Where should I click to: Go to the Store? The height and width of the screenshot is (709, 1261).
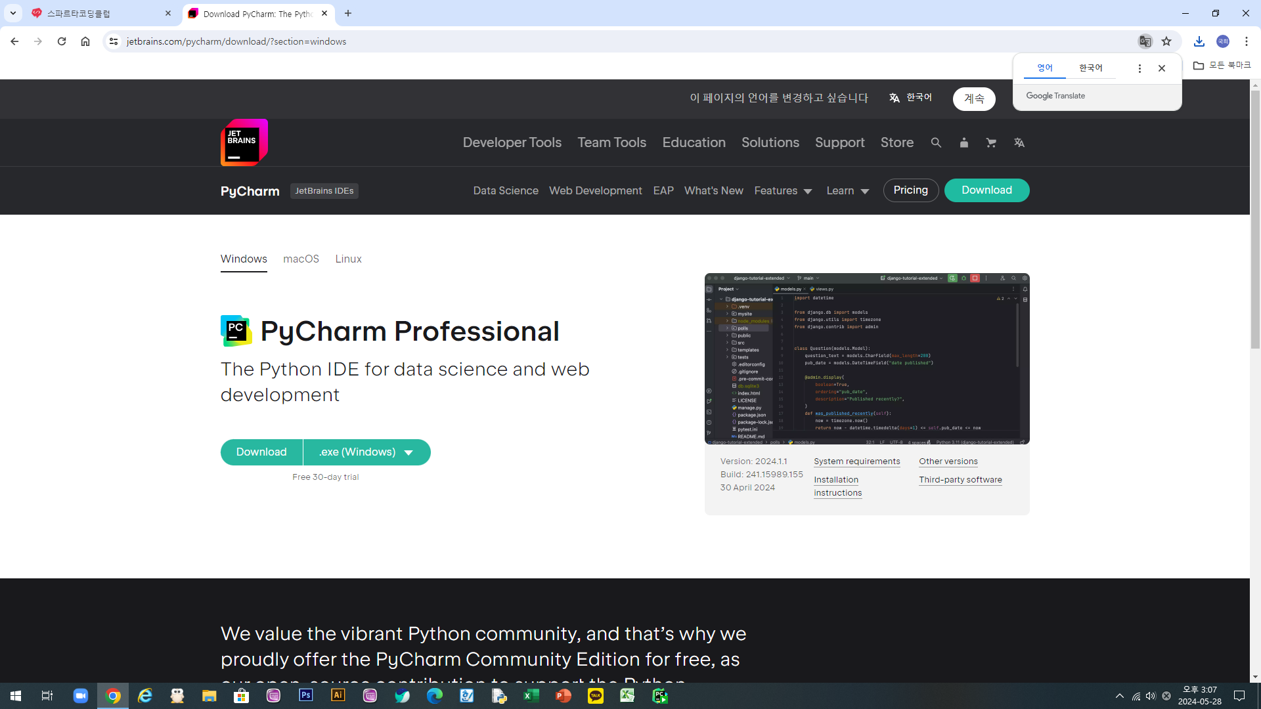pyautogui.click(x=897, y=142)
